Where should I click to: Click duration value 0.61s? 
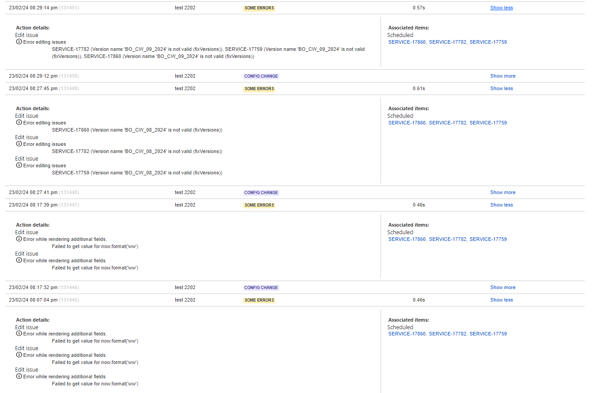tap(419, 89)
